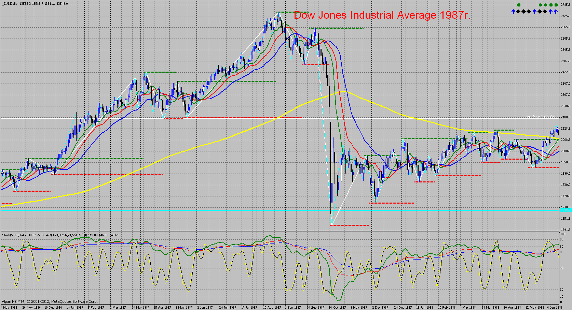Click the MetaQuotes Software Corp. copyright text

[x=50, y=301]
